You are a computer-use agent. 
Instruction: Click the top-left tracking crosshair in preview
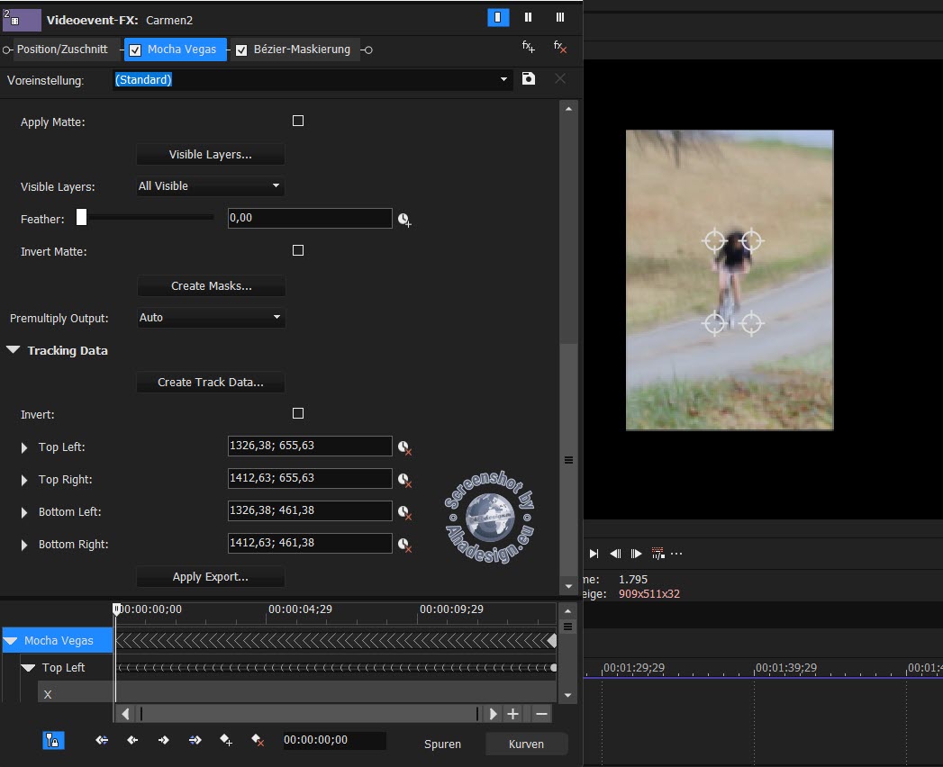[714, 240]
